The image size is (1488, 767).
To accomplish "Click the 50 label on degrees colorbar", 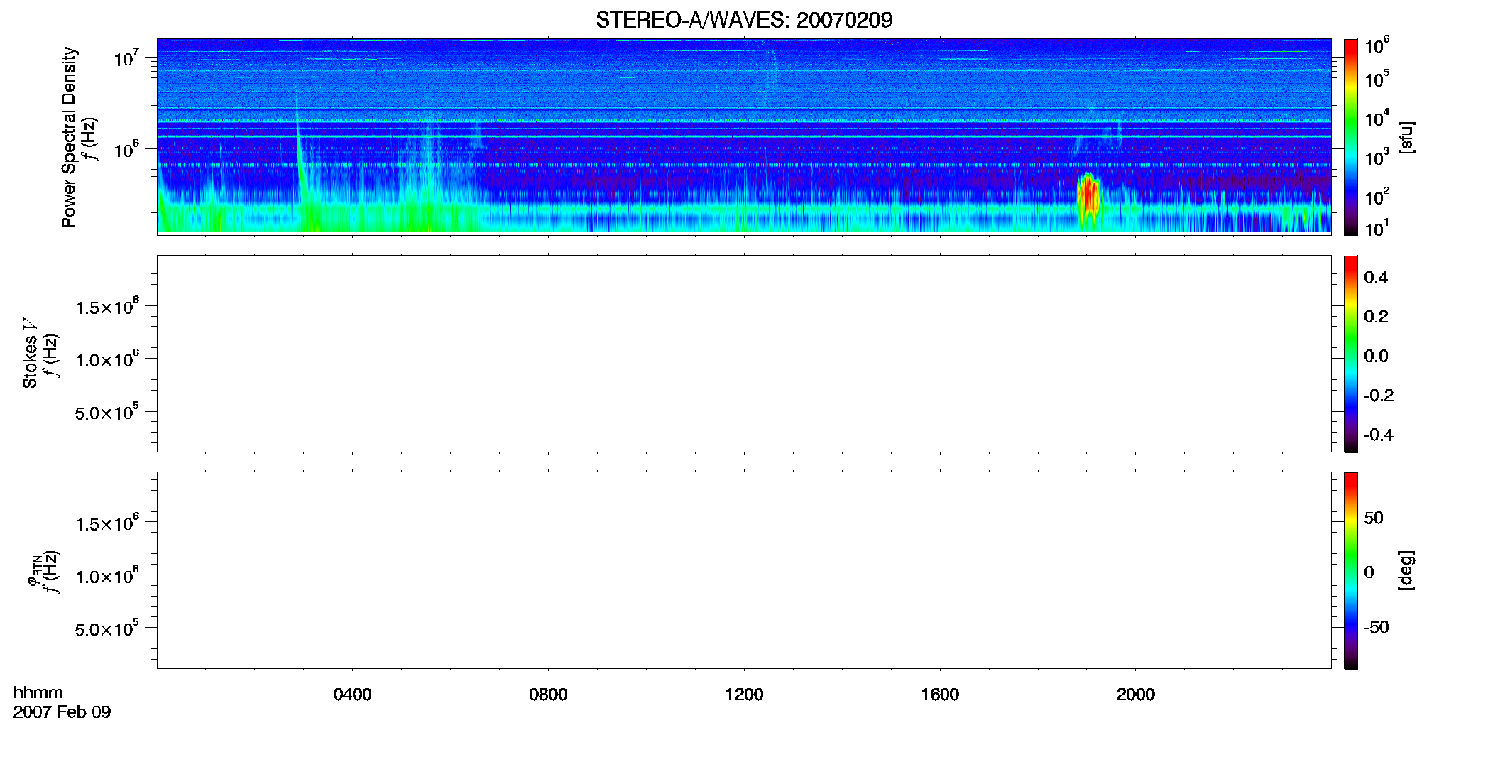I will [1374, 518].
